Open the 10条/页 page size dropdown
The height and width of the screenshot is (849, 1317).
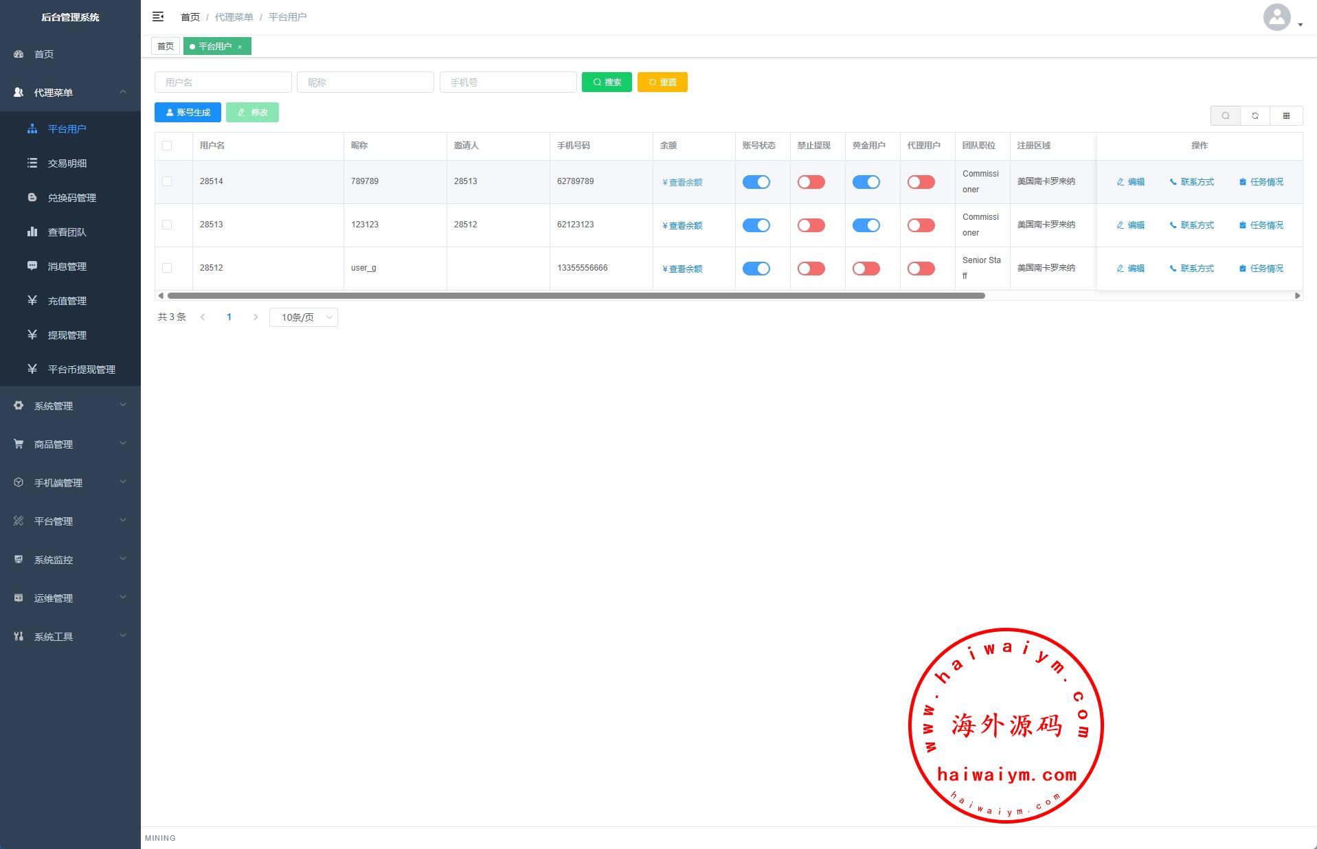coord(304,317)
